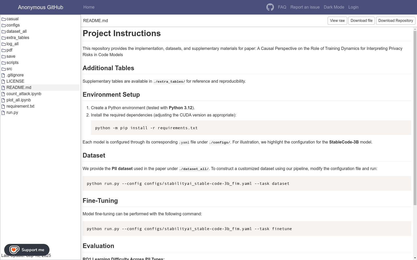This screenshot has height=260, width=417.
Task: Click the src folder icon
Action: tap(4, 69)
